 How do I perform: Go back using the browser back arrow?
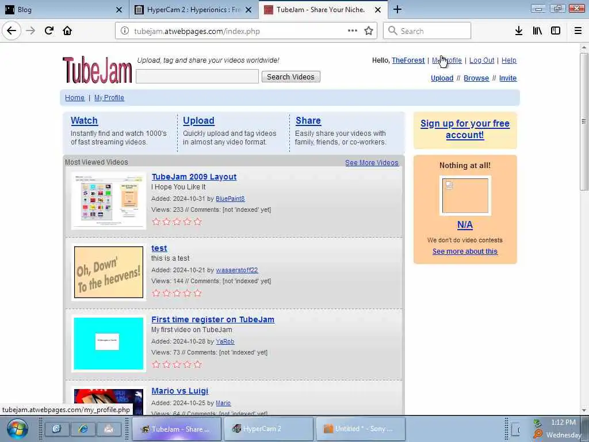coord(12,31)
